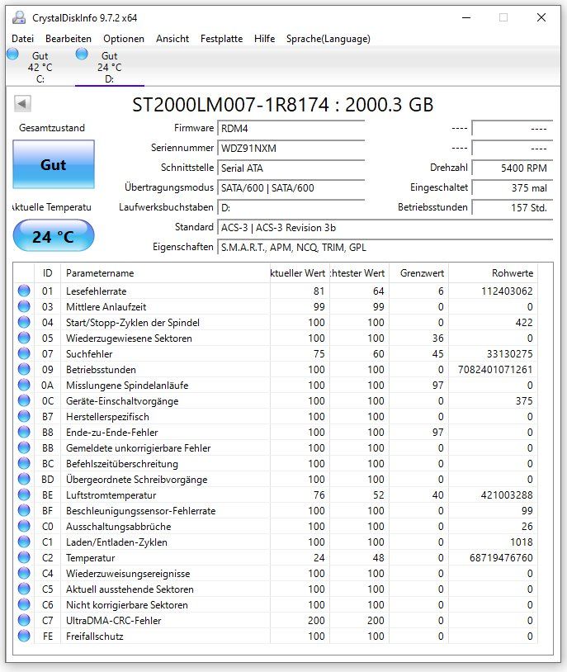Click the Betriebsstunden value 157 Std.
The height and width of the screenshot is (672, 567).
coord(513,208)
